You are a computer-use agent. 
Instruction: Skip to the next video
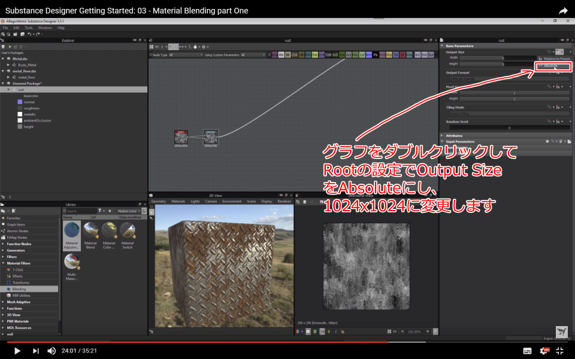(x=35, y=351)
